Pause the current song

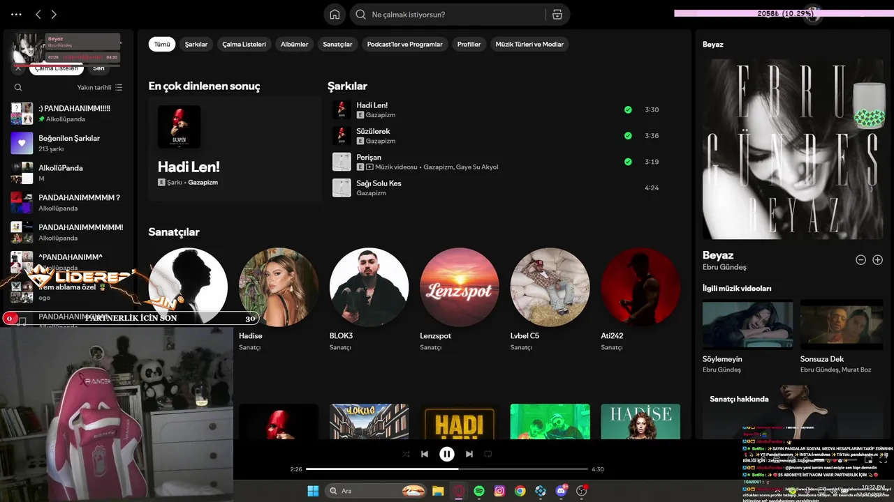447,454
